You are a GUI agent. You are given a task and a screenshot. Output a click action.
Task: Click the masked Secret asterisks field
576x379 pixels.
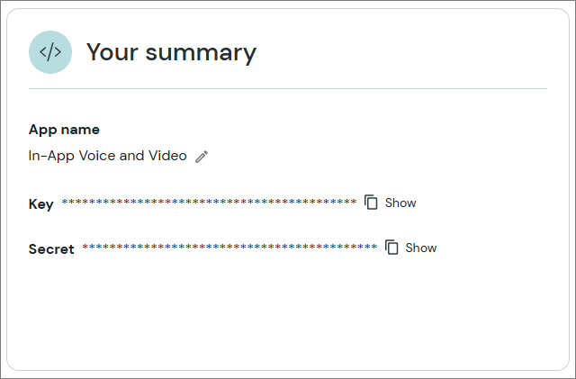coord(229,247)
